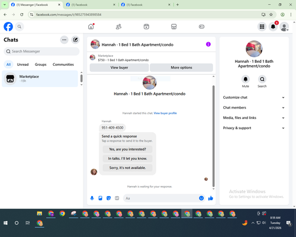
Task: Open the notifications bell
Action: 273,27
